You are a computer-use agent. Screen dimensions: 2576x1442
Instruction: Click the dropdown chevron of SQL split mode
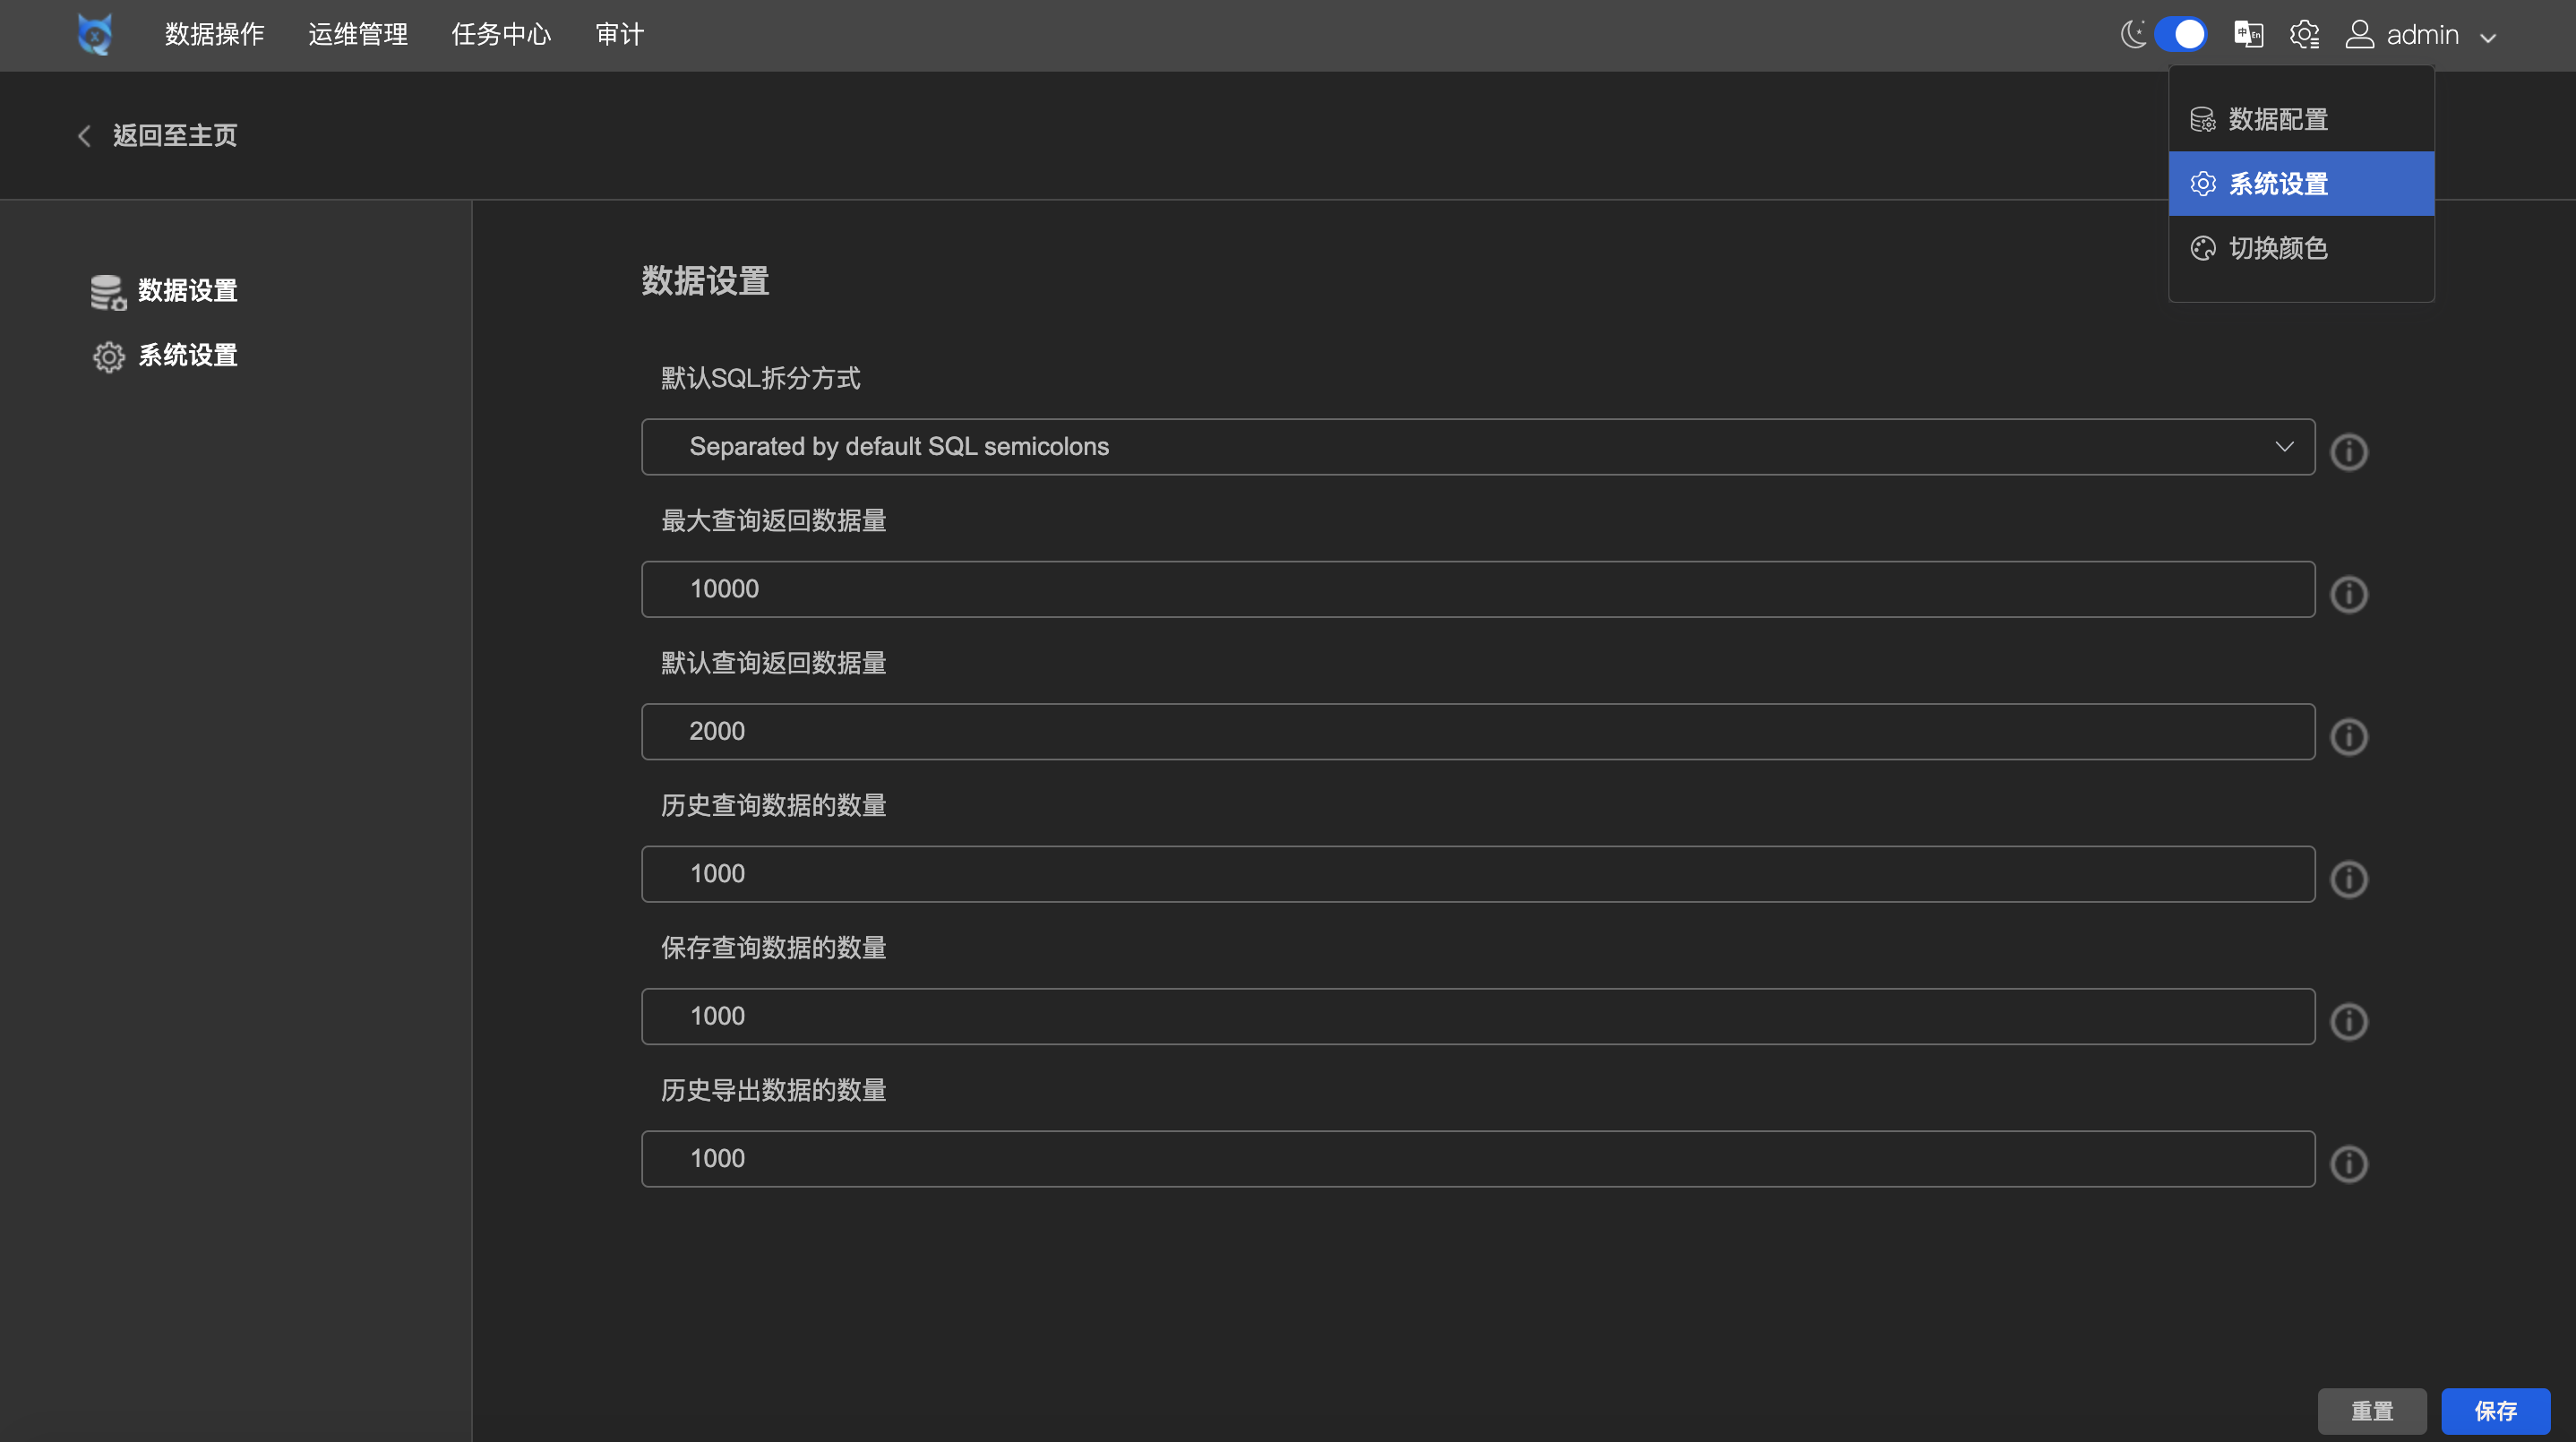tap(2284, 446)
